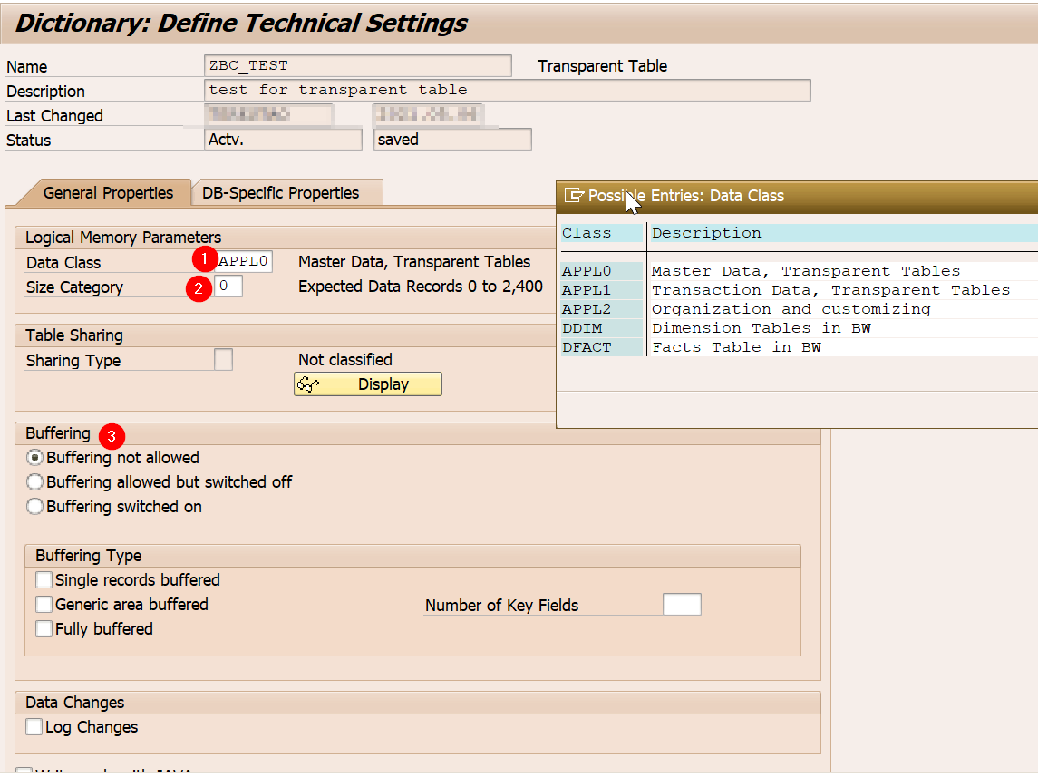
Task: Click the Data Class input field
Action: click(x=243, y=261)
